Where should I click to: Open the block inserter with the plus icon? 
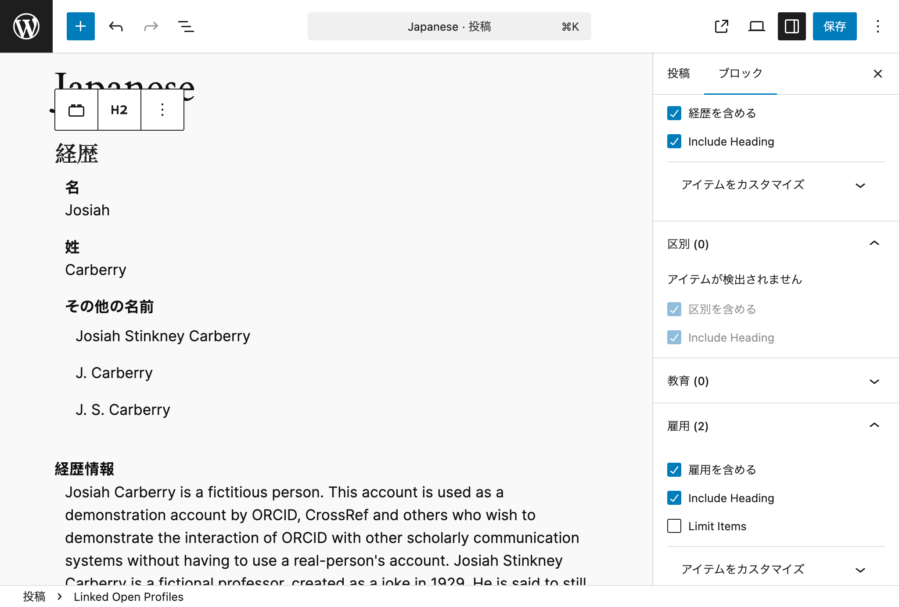pos(80,26)
